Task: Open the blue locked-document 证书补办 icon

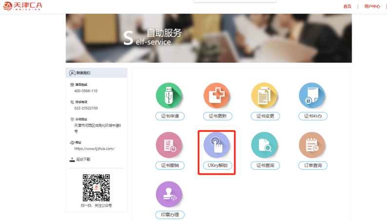Action: (x=312, y=96)
